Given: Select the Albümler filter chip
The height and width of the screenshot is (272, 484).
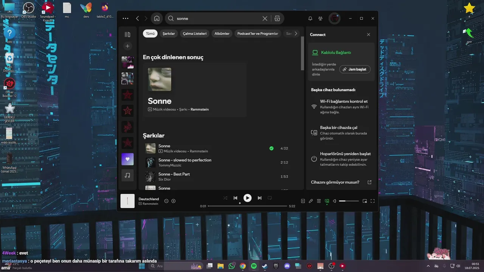Looking at the screenshot, I should 222,34.
